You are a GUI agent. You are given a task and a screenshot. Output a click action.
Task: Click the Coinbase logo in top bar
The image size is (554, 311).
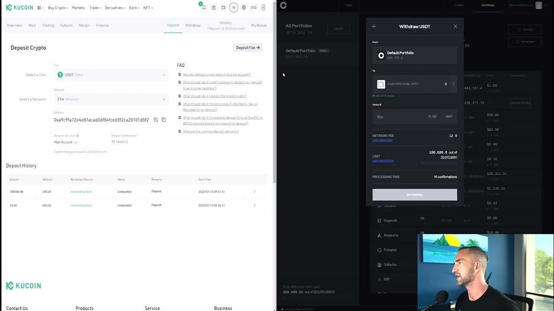pos(283,5)
